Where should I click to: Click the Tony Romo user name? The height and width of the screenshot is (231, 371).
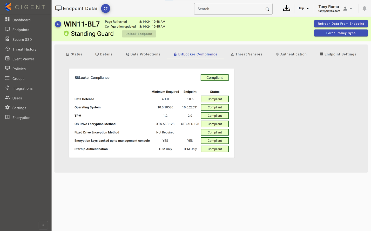click(x=329, y=7)
